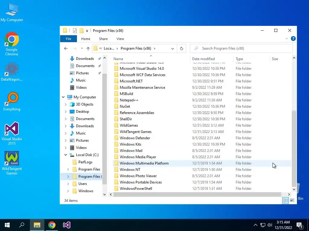The image size is (309, 231).
Task: Select PerfLogs folder in tree
Action: (x=85, y=162)
